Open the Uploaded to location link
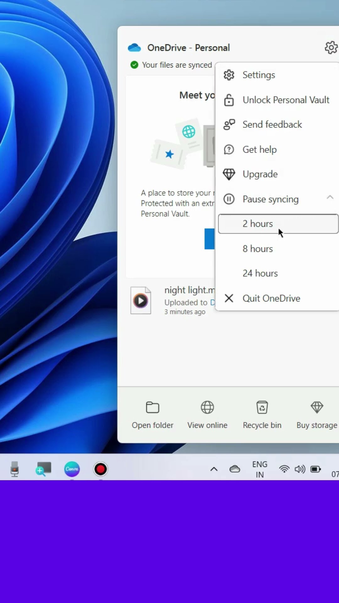 pyautogui.click(x=213, y=302)
